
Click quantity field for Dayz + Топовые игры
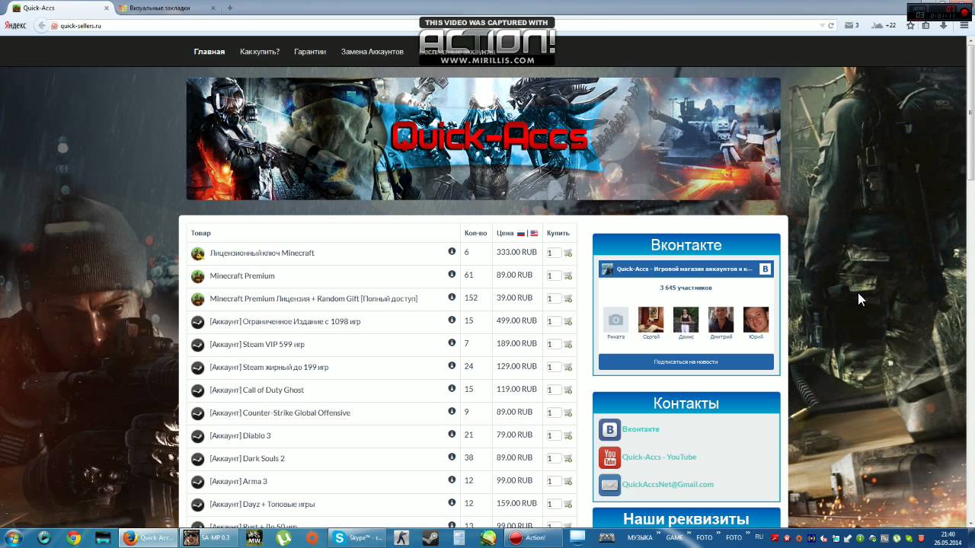[x=554, y=504]
